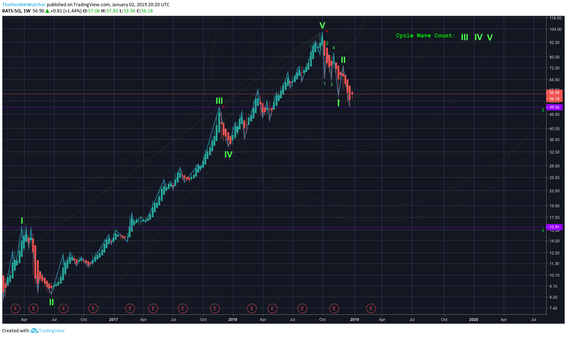Click the wave I label near Apr 2016 peak
The height and width of the screenshot is (337, 567).
pyautogui.click(x=22, y=221)
